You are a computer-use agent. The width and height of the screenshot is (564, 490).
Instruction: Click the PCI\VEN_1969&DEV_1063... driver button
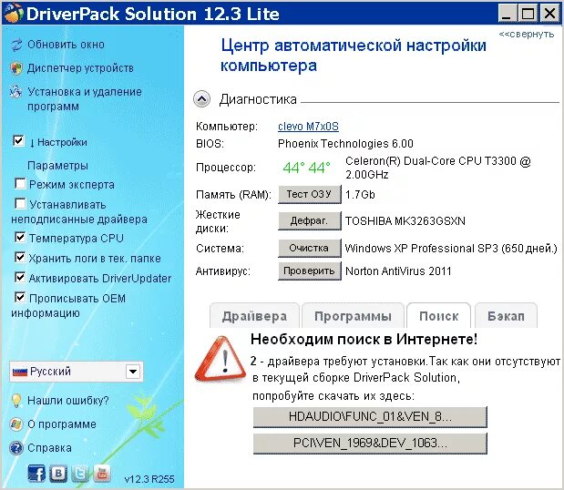tap(370, 444)
